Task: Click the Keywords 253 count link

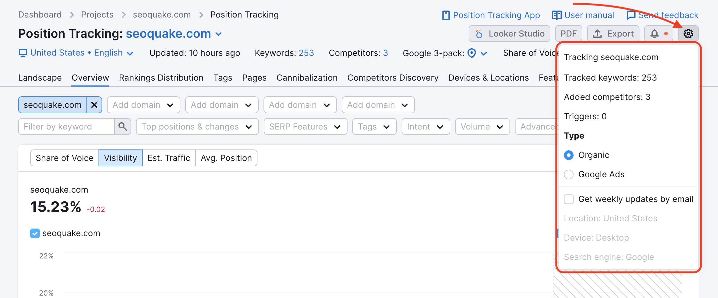Action: pyautogui.click(x=306, y=53)
